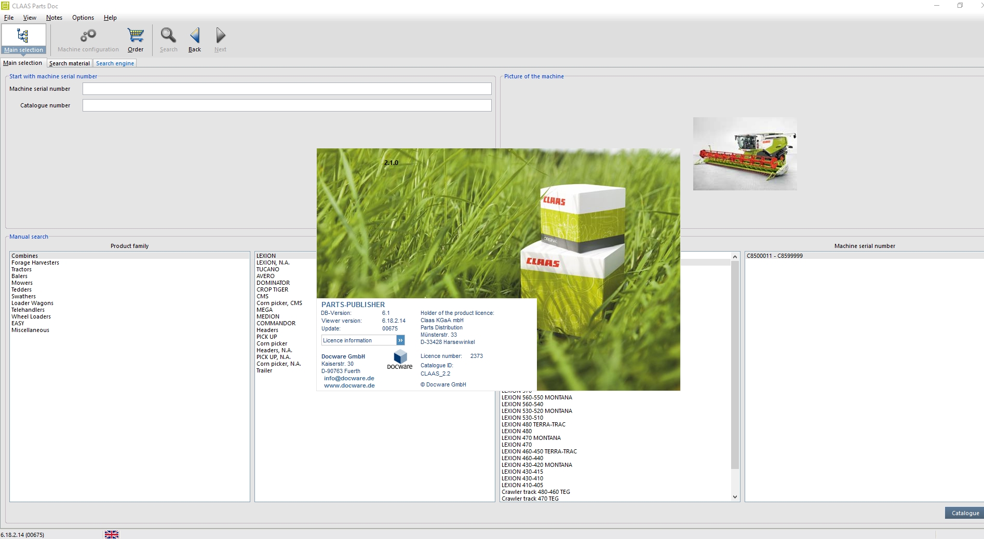Click the model list vertical scrollbar thumb
This screenshot has width=984, height=539.
(x=735, y=365)
